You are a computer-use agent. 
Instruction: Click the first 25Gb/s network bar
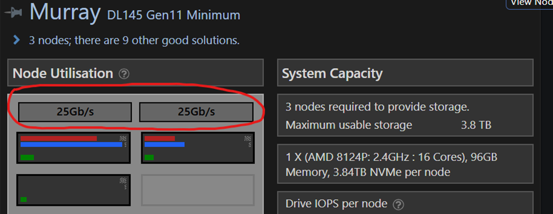pyautogui.click(x=75, y=112)
